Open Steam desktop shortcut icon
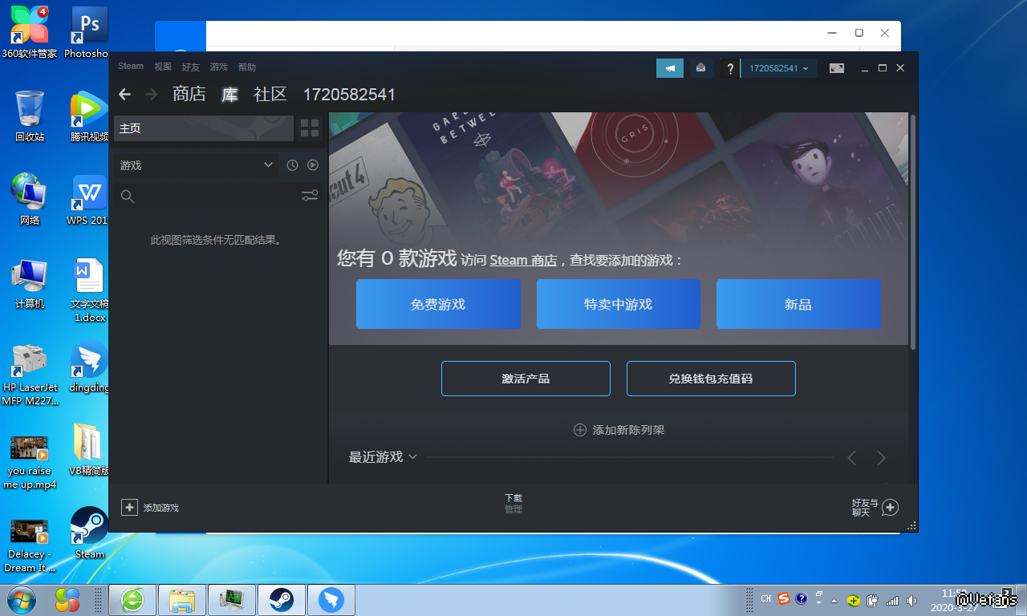Image resolution: width=1027 pixels, height=616 pixels. (x=89, y=532)
